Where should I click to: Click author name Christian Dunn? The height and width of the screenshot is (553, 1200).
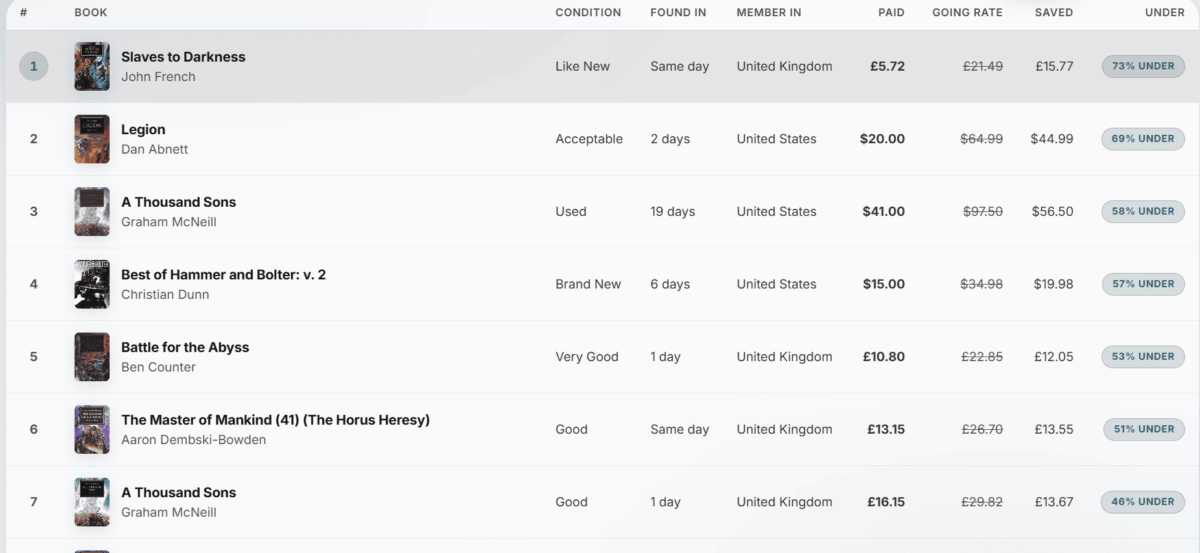165,294
